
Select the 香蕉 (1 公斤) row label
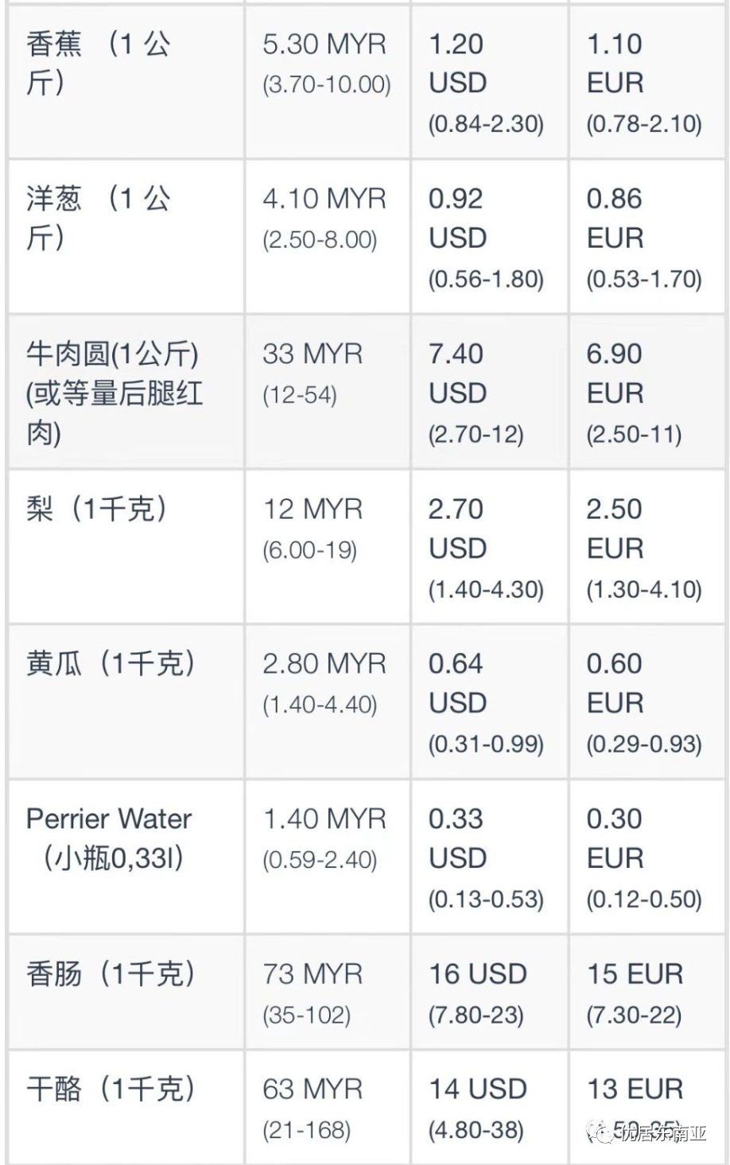click(x=98, y=63)
